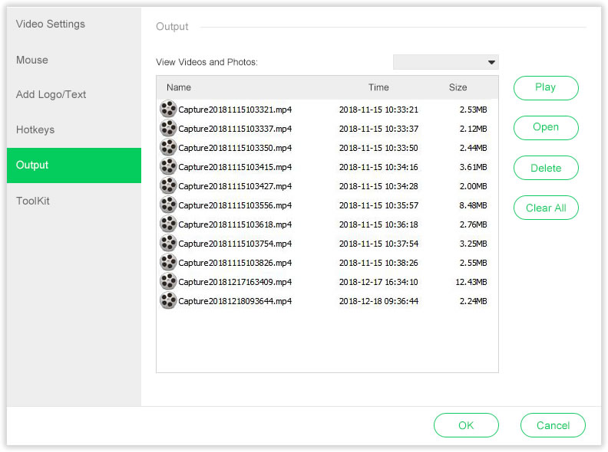Click the timestamp 2018-11-15 10:33:21
Screen dimensions: 608x452
(378, 110)
